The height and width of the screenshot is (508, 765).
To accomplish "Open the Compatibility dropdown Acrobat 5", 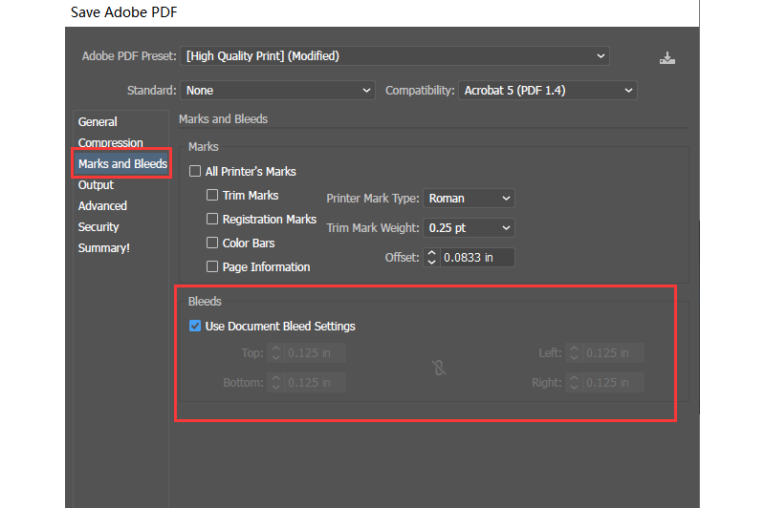I will (x=548, y=90).
